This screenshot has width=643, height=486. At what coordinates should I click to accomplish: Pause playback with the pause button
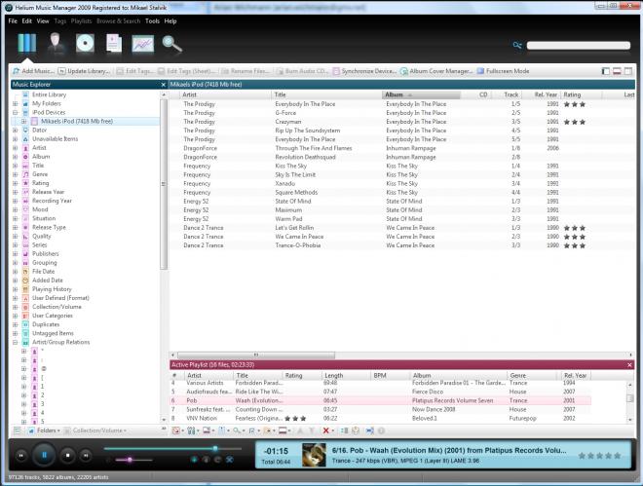click(44, 455)
